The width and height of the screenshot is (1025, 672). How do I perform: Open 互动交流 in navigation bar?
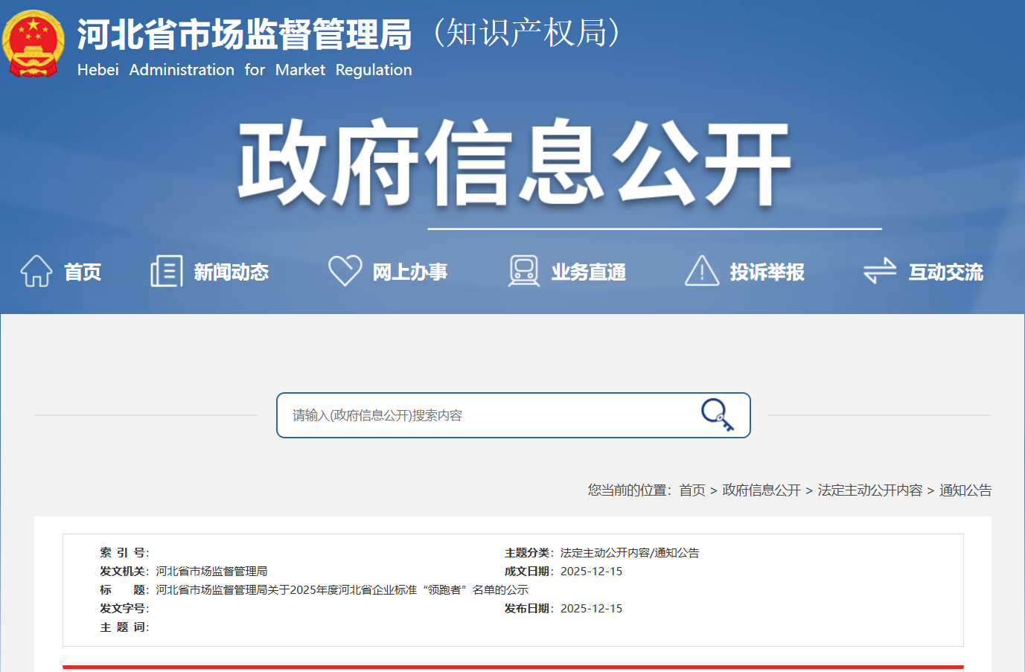[x=946, y=272]
